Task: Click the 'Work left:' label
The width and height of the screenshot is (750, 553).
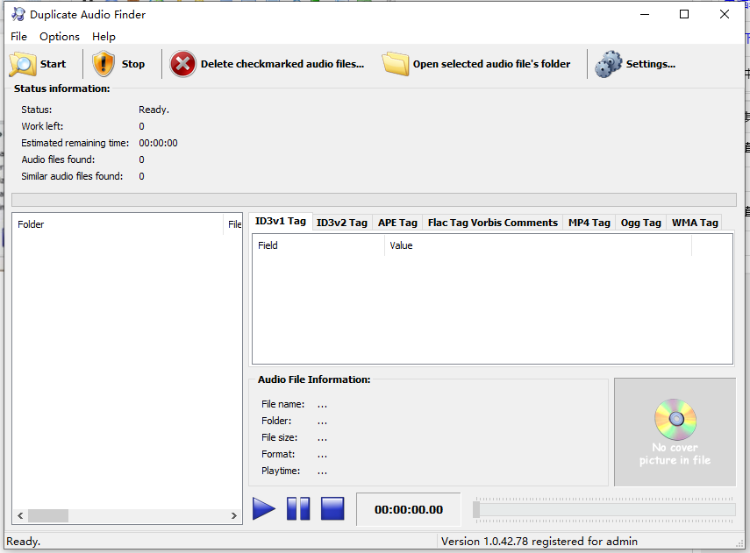Action: tap(42, 126)
